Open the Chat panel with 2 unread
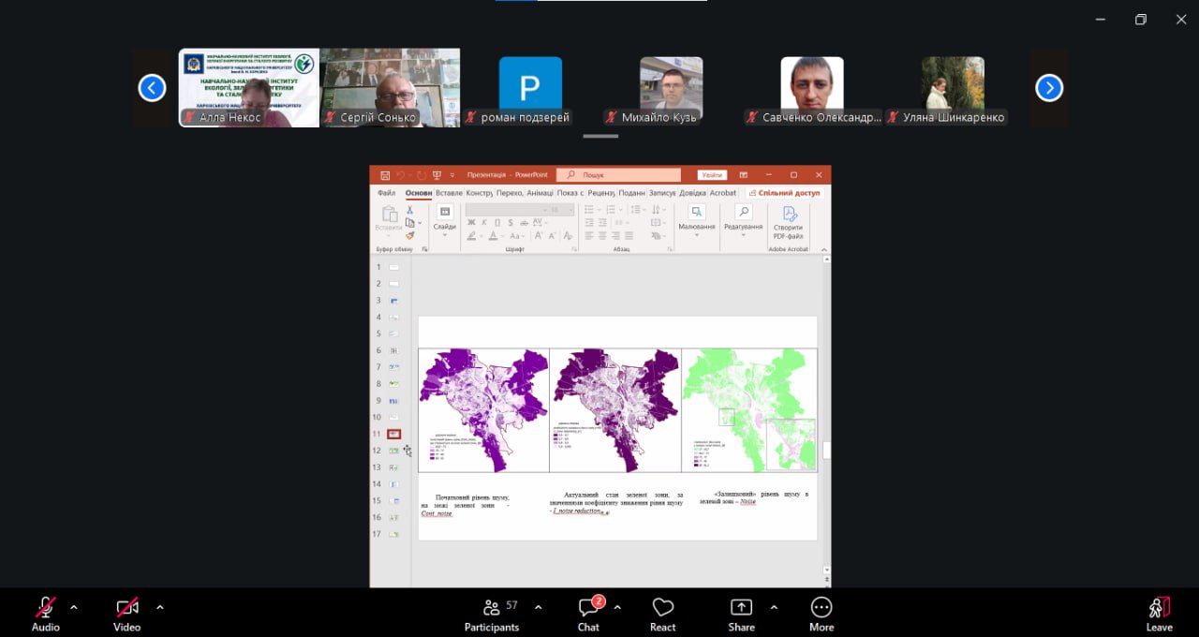The image size is (1199, 637). pyautogui.click(x=588, y=614)
